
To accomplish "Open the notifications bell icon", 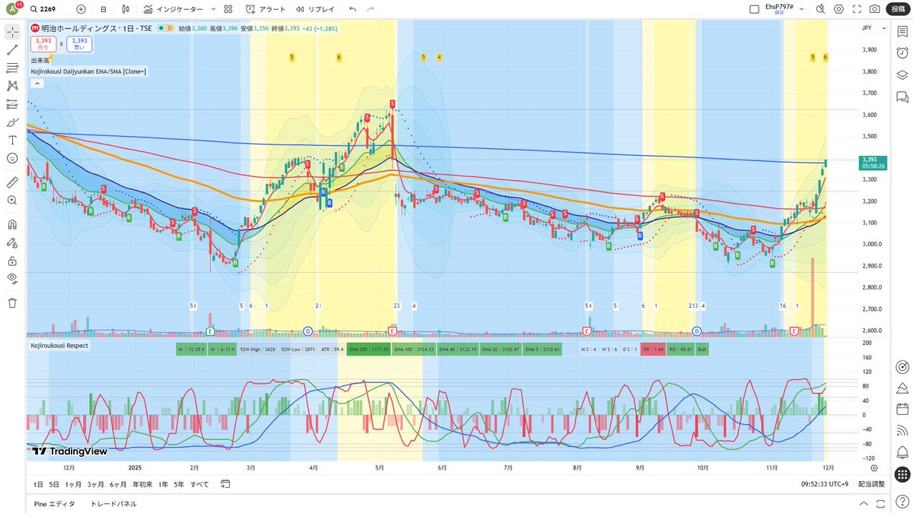I will (902, 453).
